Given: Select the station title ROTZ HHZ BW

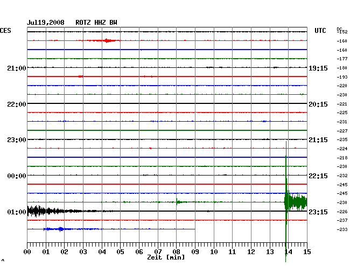Looking at the screenshot, I should click(x=96, y=23).
